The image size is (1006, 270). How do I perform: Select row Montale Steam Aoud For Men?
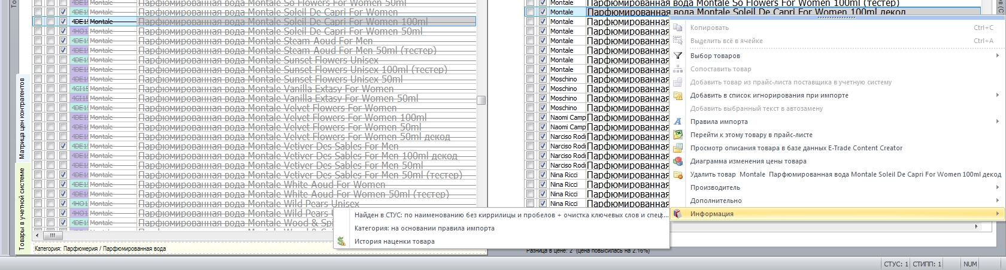point(254,41)
